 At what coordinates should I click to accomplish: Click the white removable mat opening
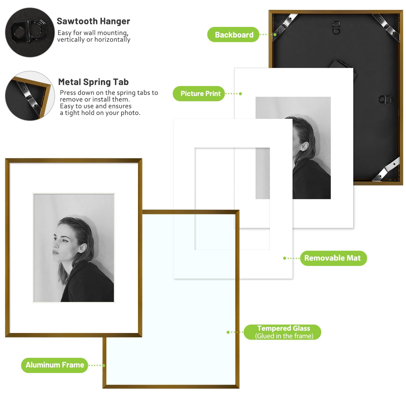(232, 199)
